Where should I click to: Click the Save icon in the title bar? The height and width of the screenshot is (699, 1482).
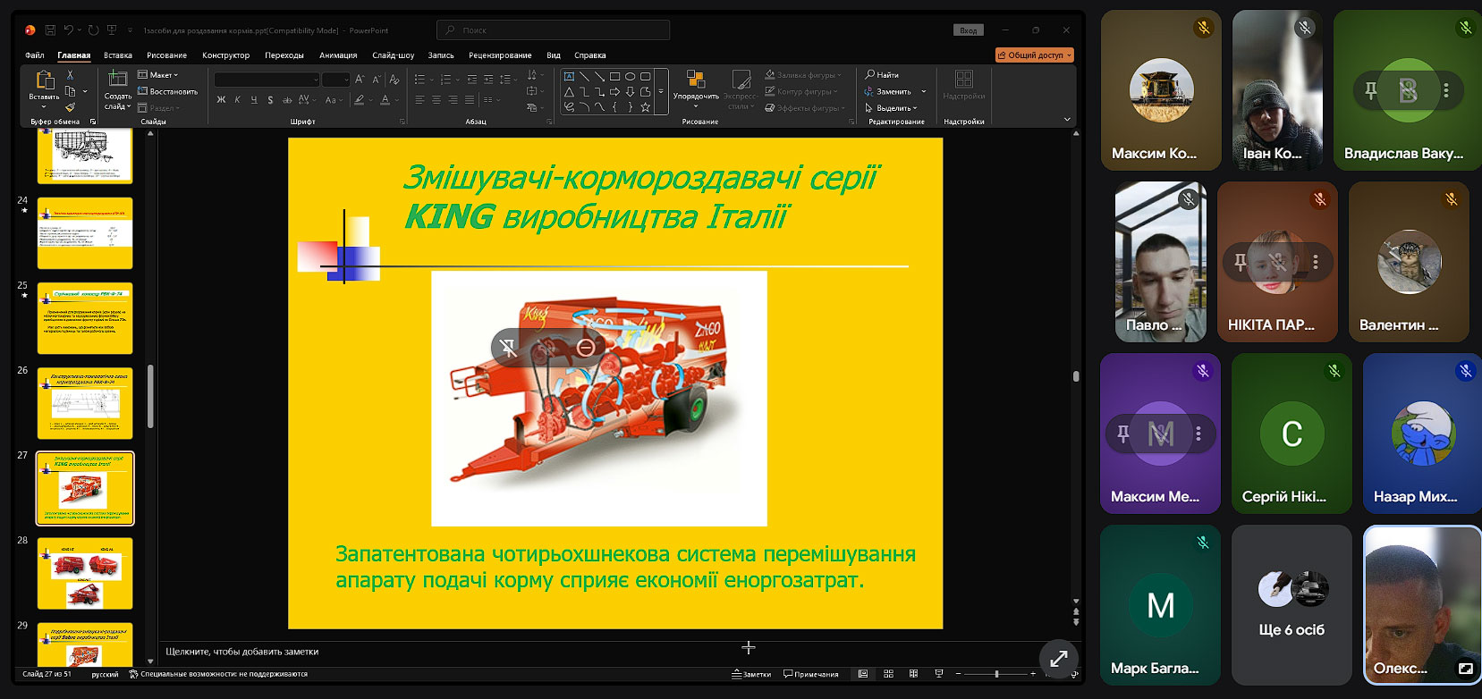[x=50, y=30]
